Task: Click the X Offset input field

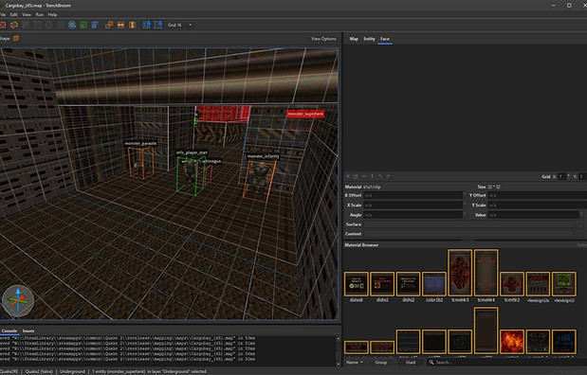Action: click(413, 195)
